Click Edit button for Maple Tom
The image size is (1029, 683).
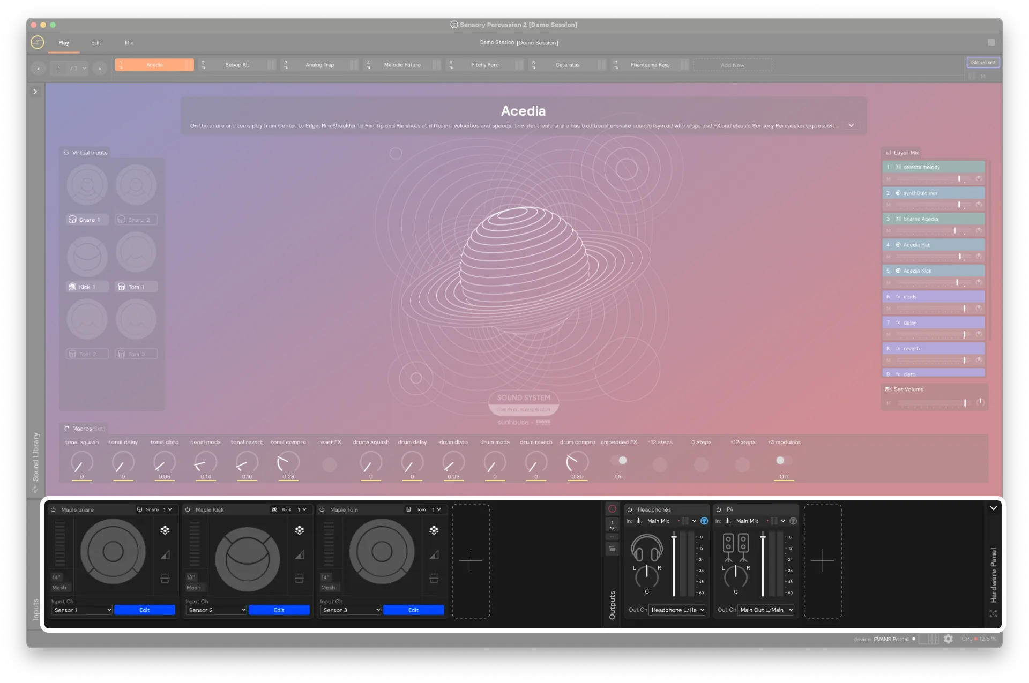point(414,610)
